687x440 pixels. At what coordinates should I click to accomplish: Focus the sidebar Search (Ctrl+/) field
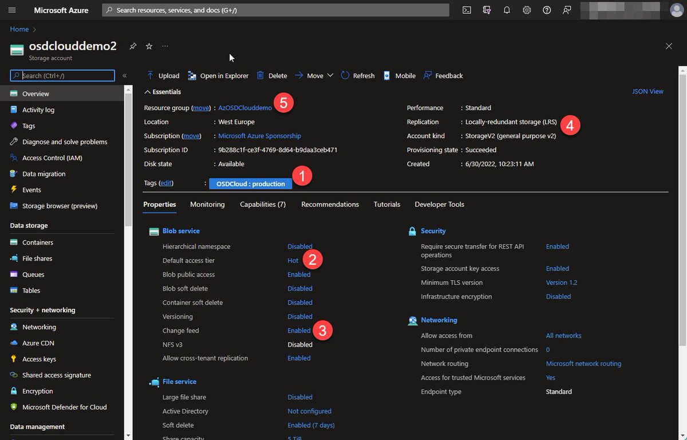pos(62,76)
